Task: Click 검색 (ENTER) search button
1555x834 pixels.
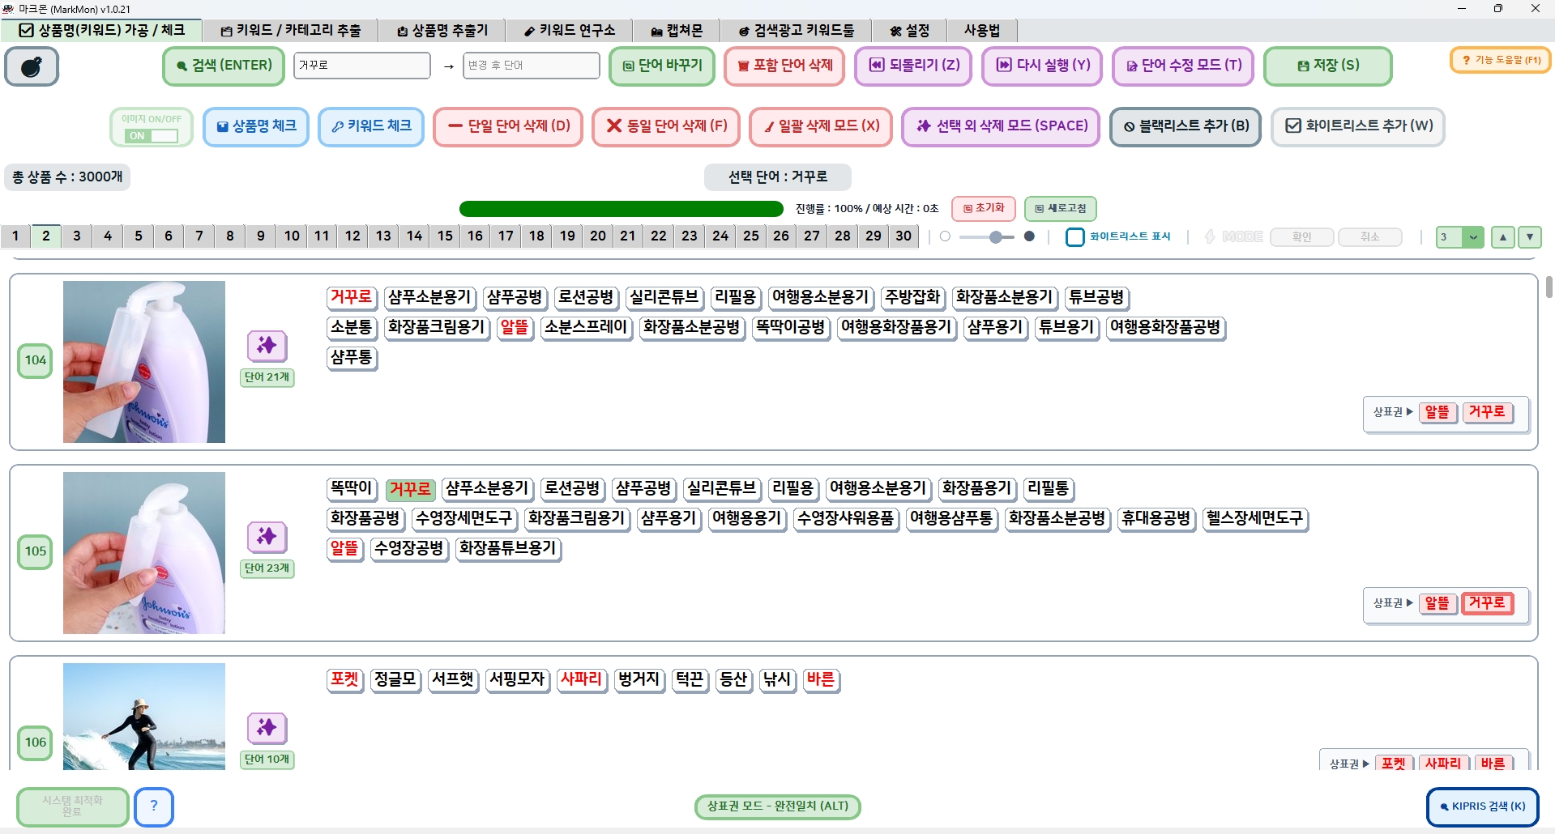Action: point(224,66)
